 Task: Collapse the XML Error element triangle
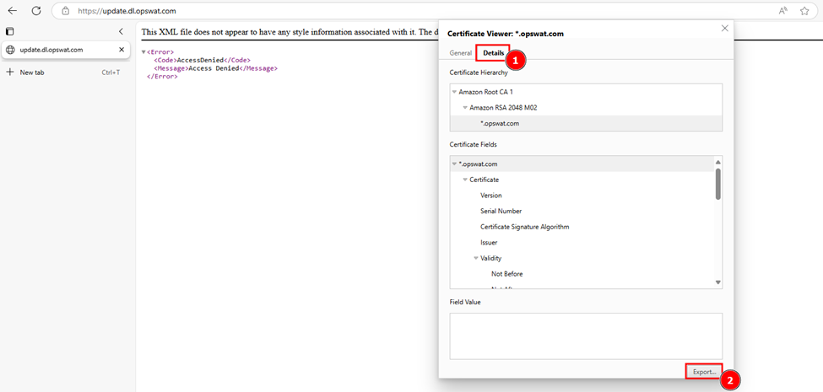tap(143, 52)
